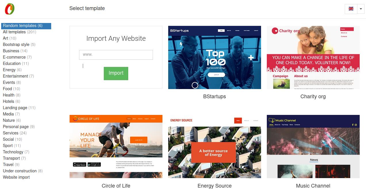
Task: Click the Instagram icon in Music Channel preview
Action: click(x=356, y=125)
